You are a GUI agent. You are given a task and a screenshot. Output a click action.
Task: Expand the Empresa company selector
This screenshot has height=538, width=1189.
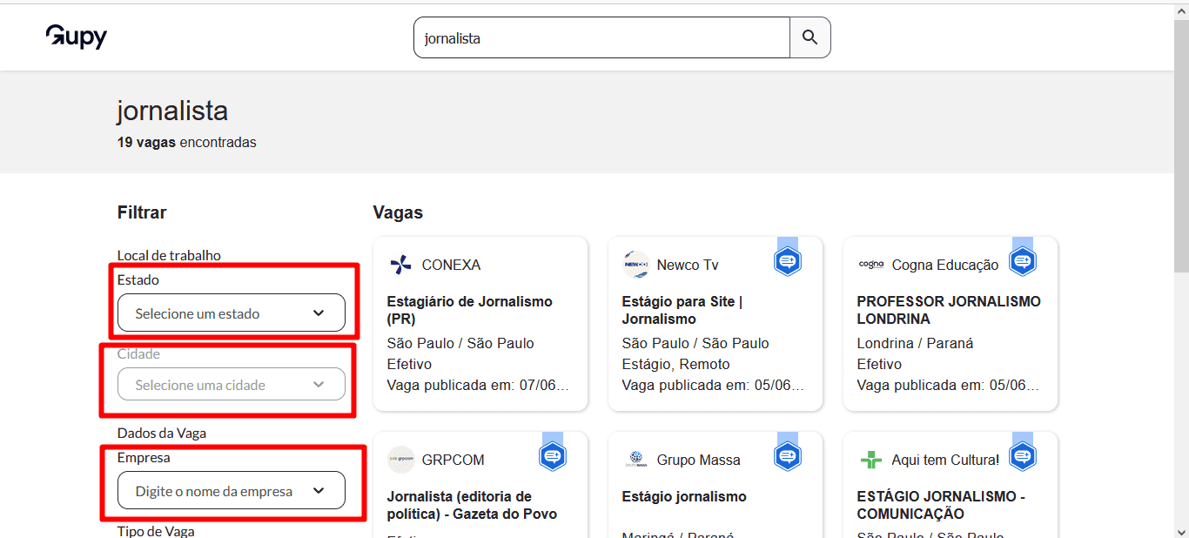pos(231,490)
